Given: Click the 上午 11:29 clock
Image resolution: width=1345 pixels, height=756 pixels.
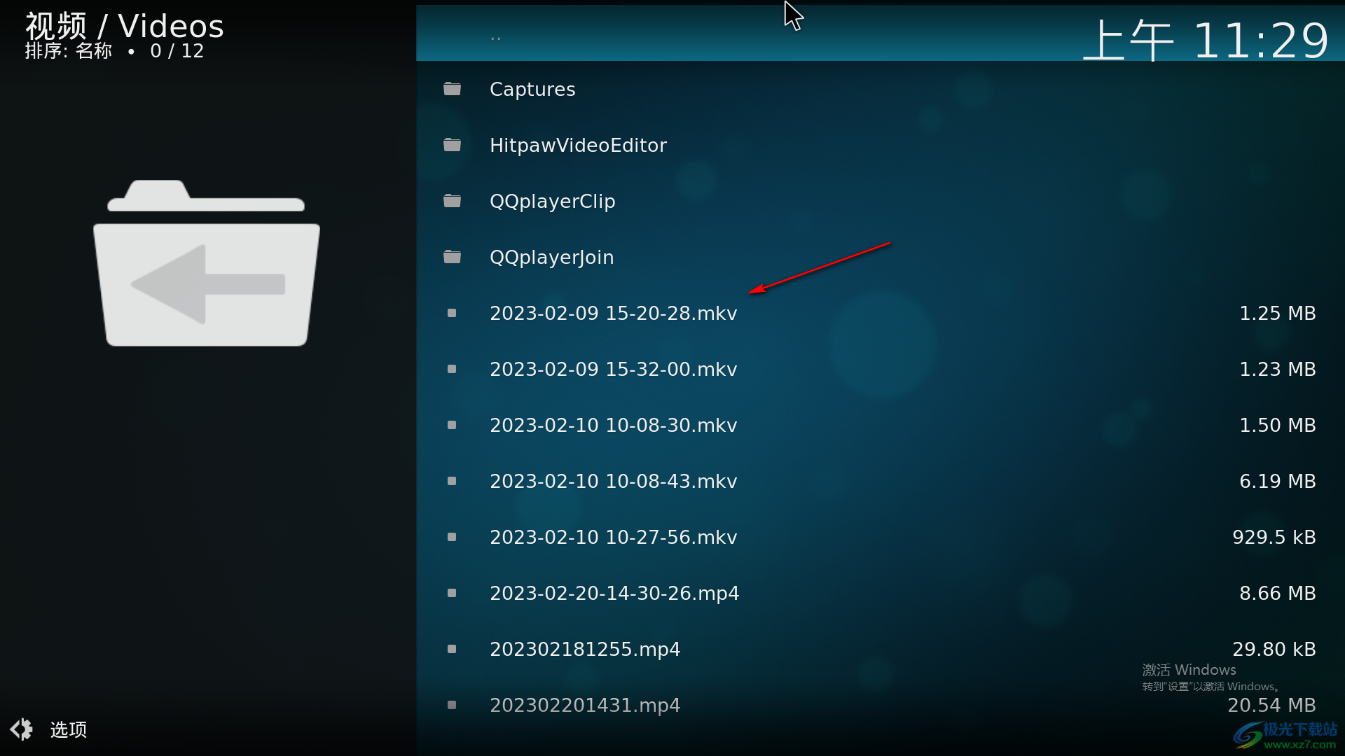Looking at the screenshot, I should point(1205,40).
